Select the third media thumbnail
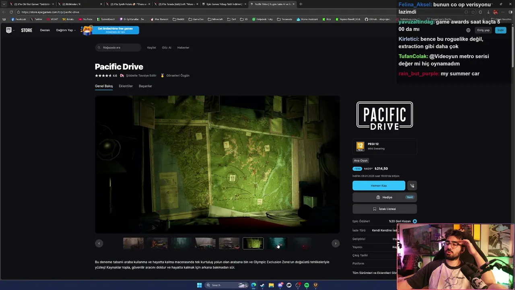 [x=181, y=243]
